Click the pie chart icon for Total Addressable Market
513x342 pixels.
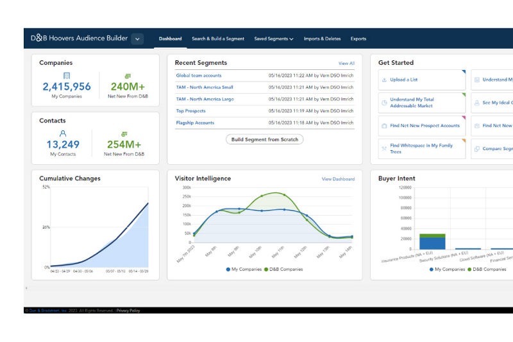point(383,103)
